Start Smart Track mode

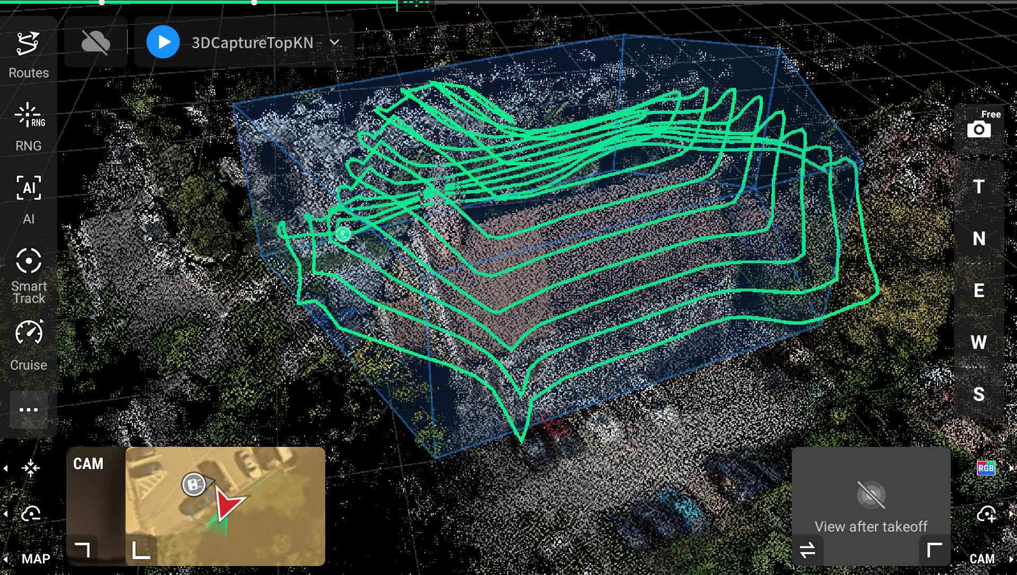29,275
